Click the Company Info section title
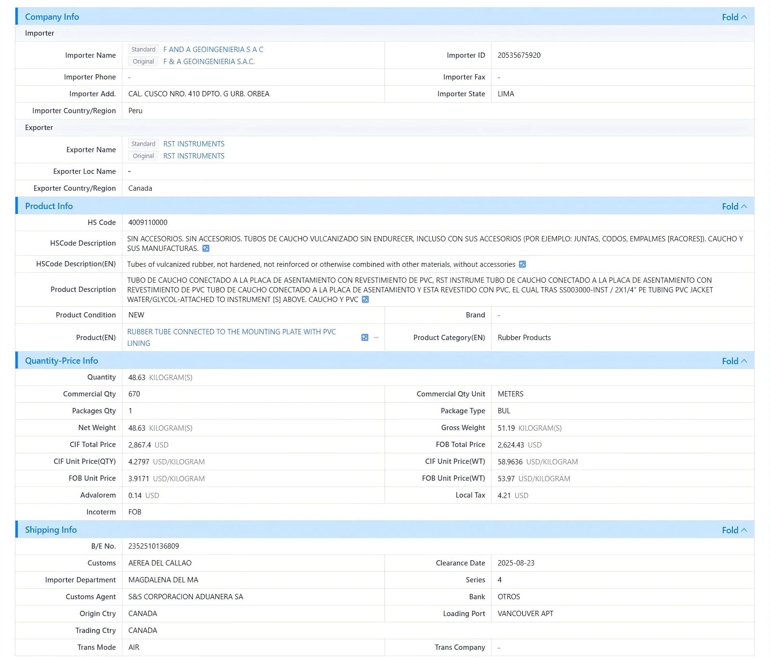 [x=52, y=17]
